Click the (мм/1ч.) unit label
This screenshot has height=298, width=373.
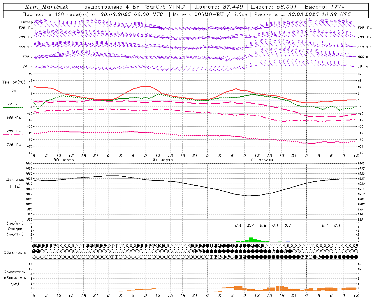15,234
